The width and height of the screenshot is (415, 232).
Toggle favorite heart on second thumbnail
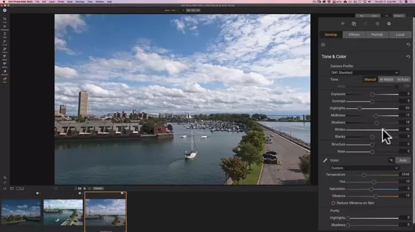[80, 193]
